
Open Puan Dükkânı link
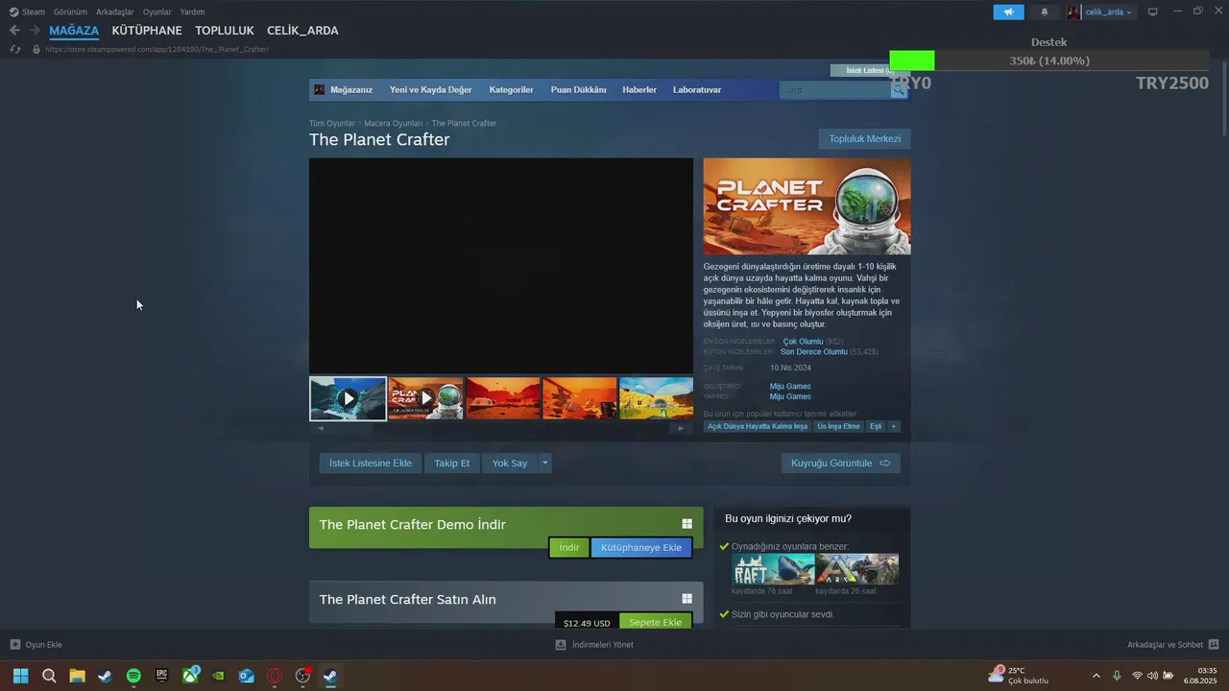coord(578,90)
